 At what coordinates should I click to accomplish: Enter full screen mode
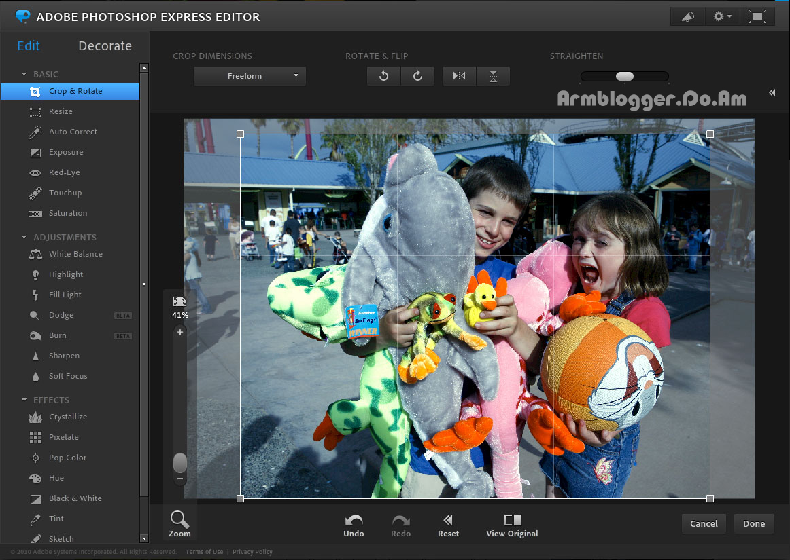pyautogui.click(x=757, y=16)
